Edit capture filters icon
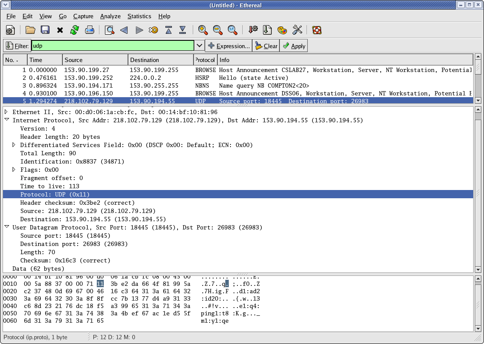484x344 pixels. pos(253,30)
